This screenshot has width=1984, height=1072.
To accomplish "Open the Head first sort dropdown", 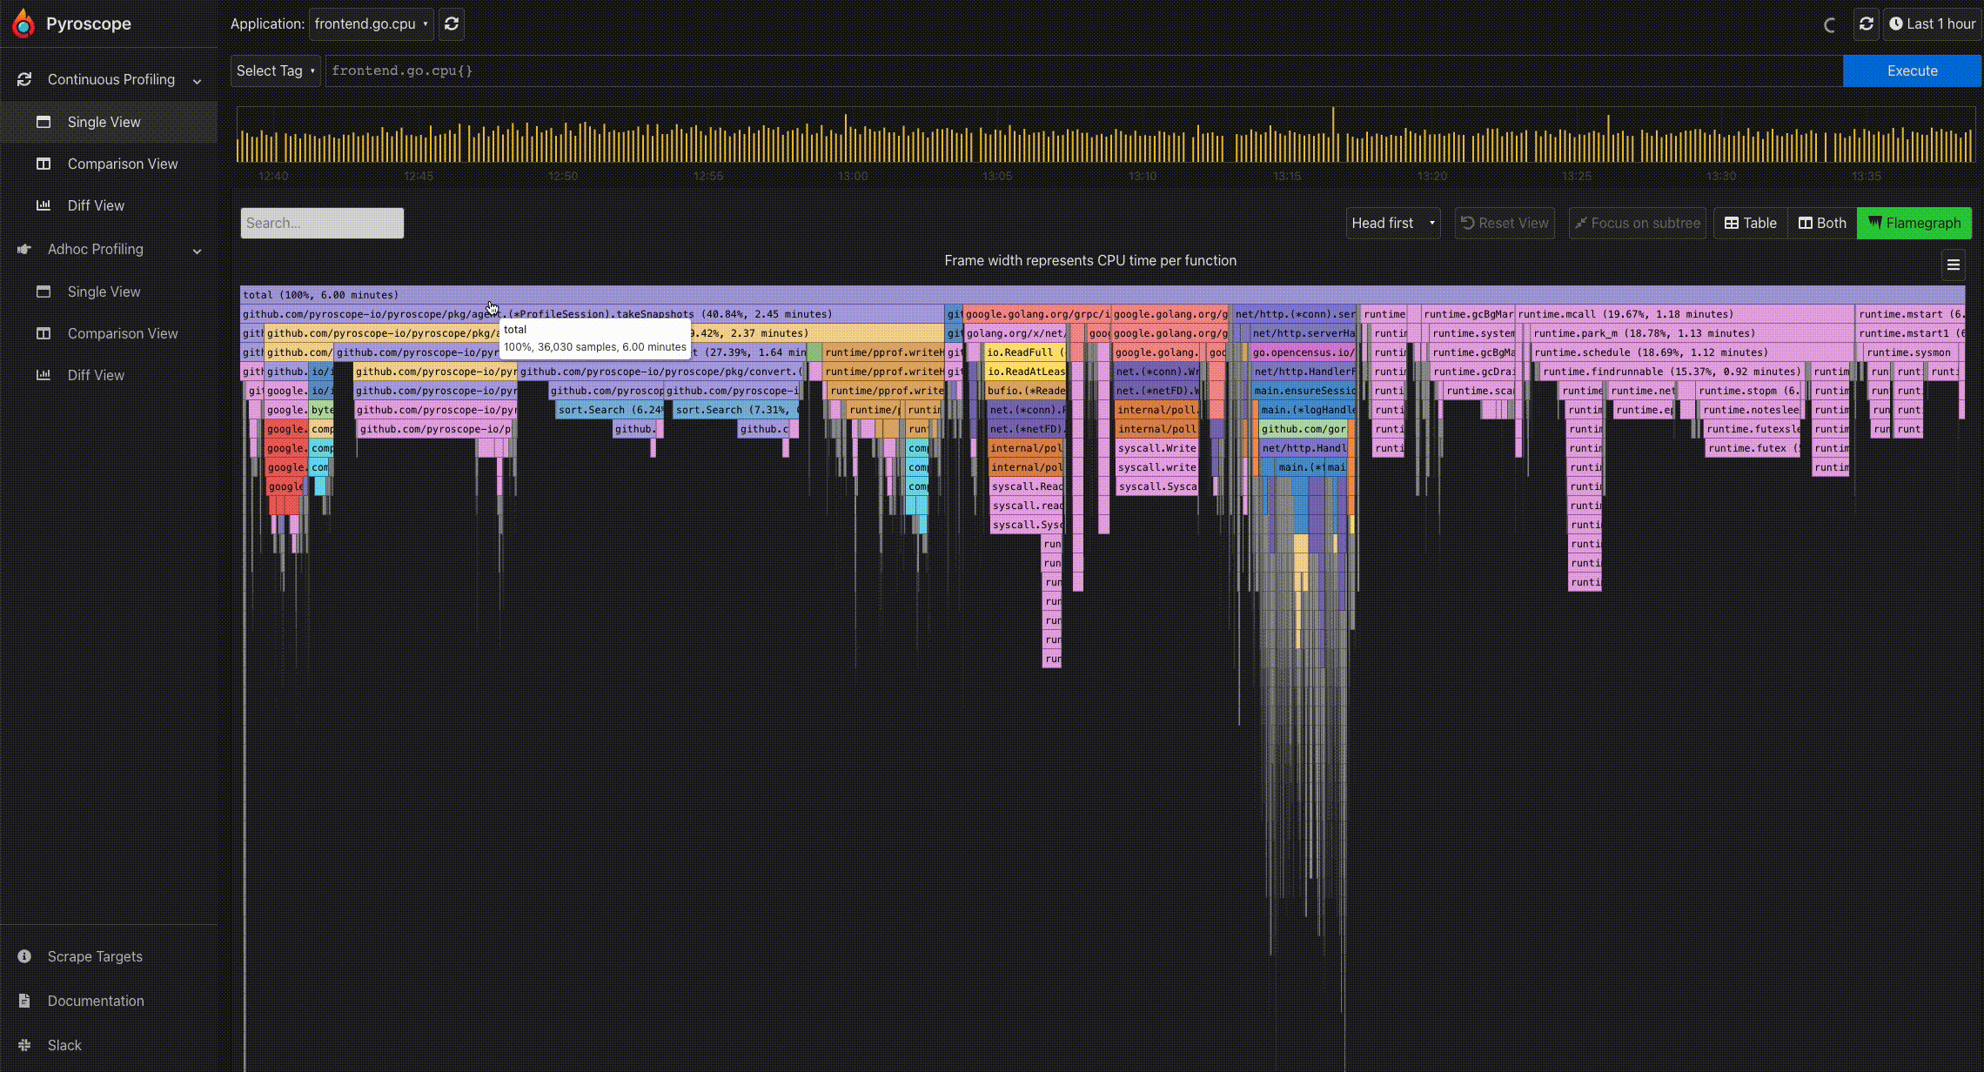I will (x=1393, y=224).
